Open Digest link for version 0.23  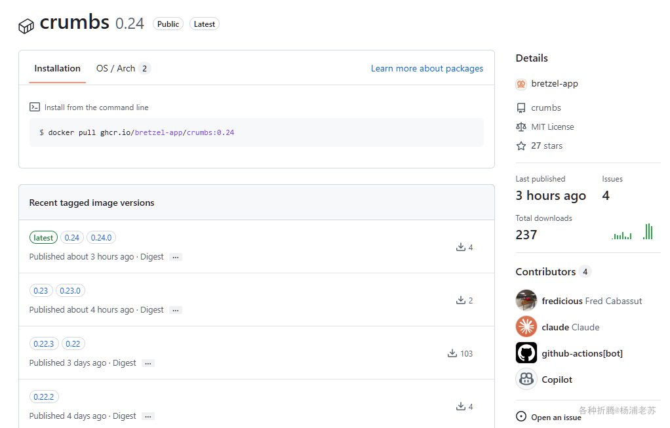click(151, 309)
